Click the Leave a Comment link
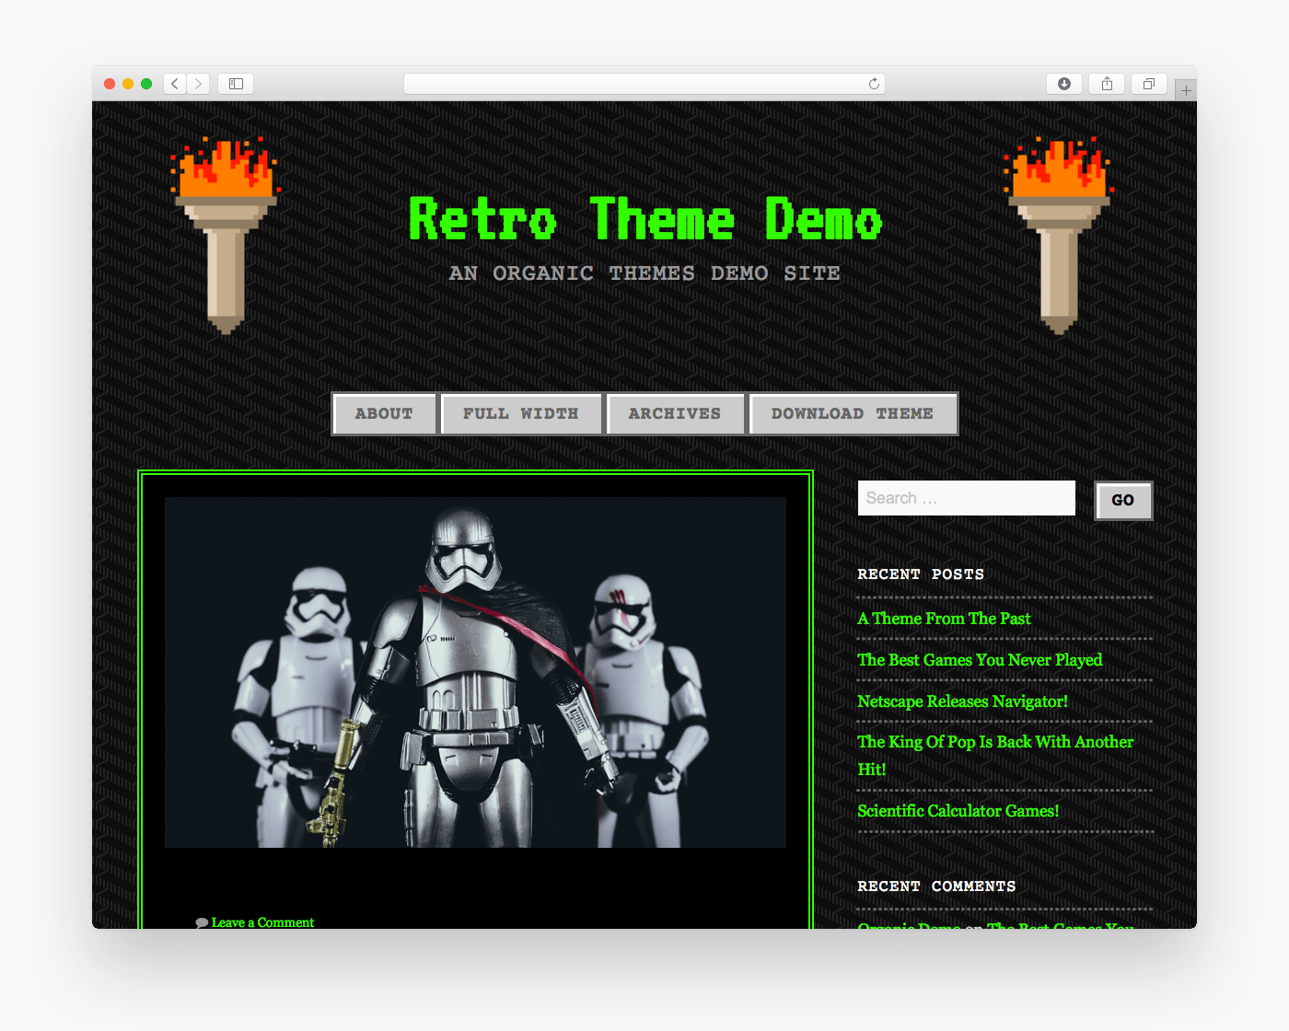 pyautogui.click(x=262, y=921)
